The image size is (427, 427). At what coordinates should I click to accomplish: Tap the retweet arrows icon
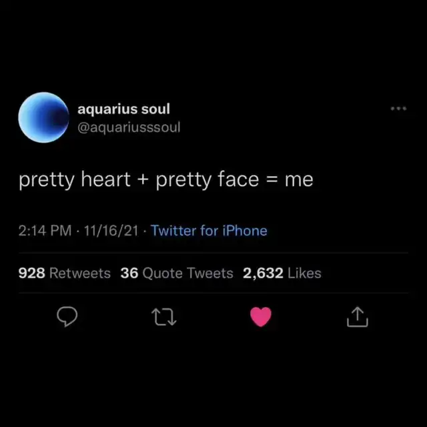click(164, 317)
